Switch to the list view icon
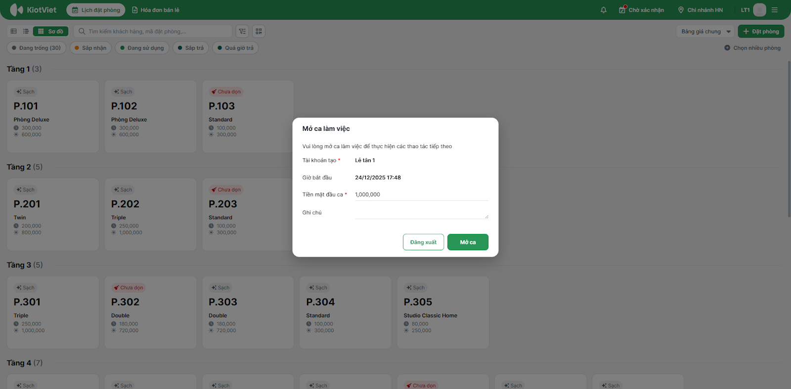This screenshot has width=791, height=389. point(26,31)
